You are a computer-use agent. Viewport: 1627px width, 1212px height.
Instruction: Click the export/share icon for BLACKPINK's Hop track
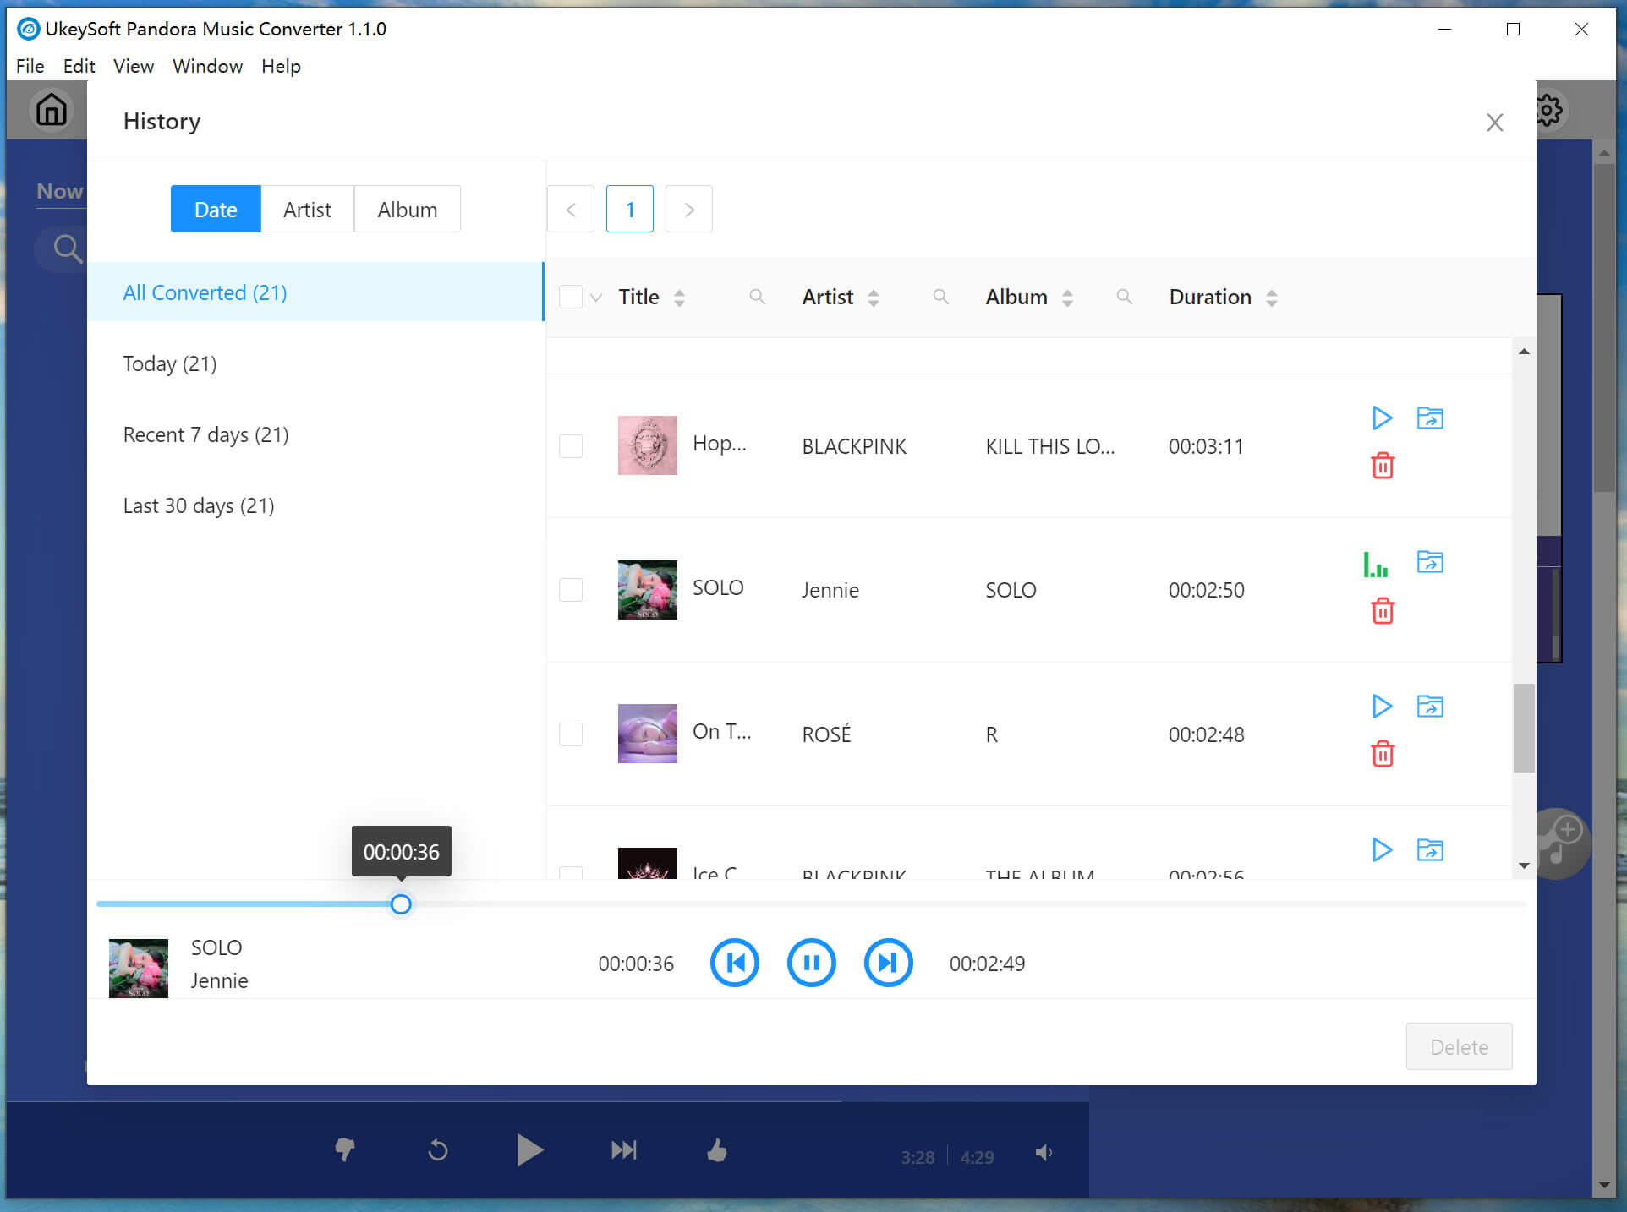[x=1429, y=418]
